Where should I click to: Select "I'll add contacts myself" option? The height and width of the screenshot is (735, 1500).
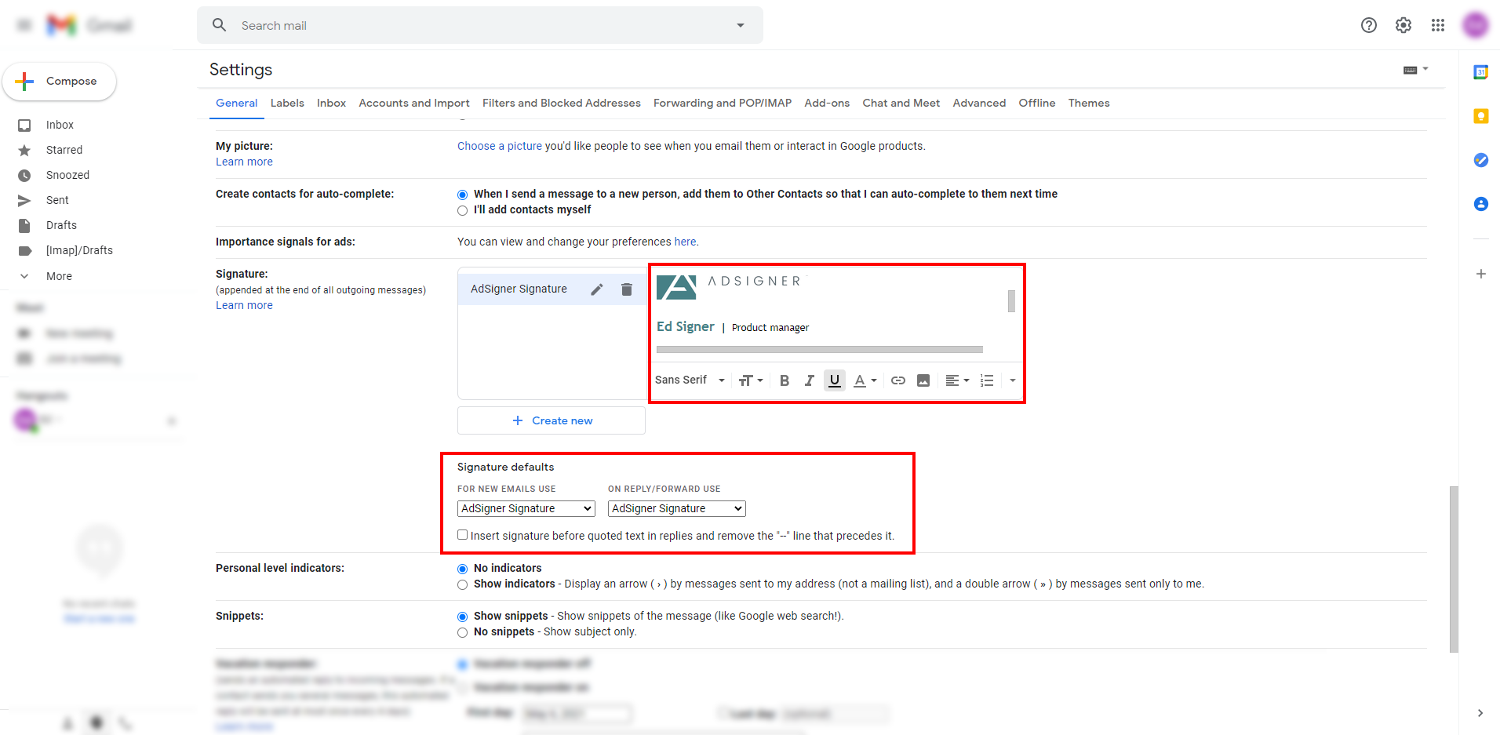(462, 210)
